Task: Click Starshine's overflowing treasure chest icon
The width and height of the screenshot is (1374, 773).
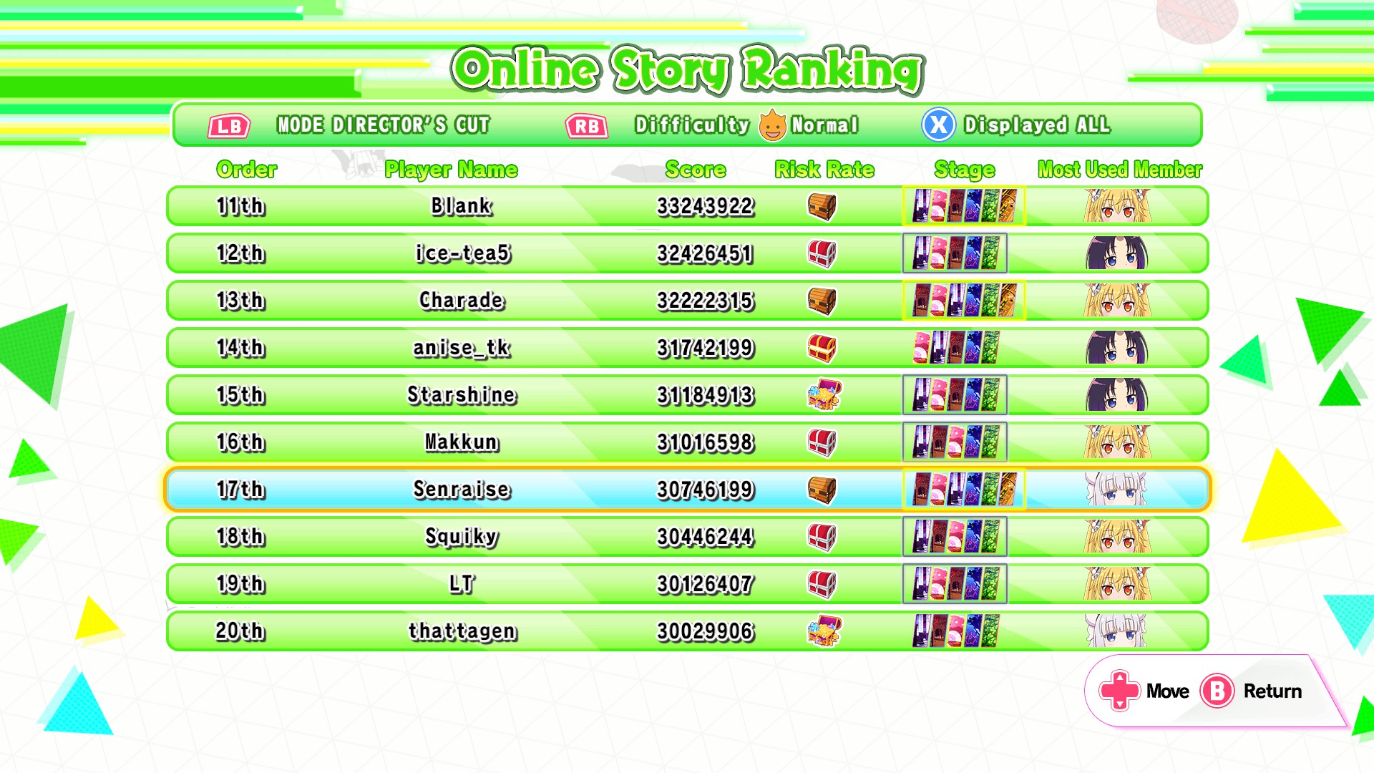Action: (x=824, y=394)
